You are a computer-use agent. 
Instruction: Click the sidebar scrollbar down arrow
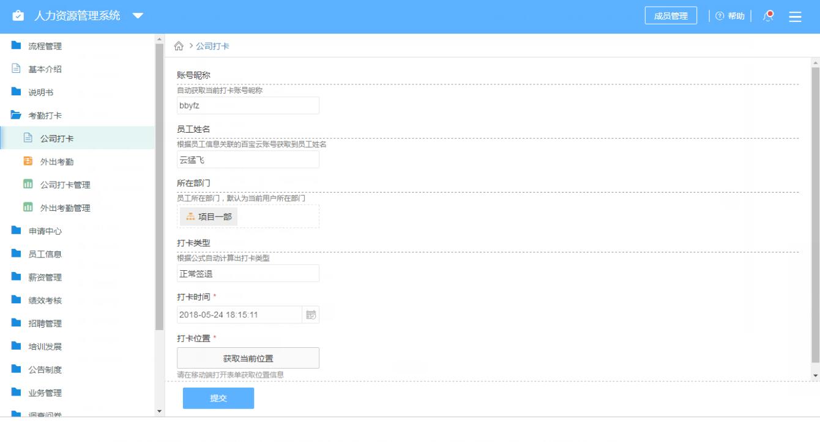(160, 411)
